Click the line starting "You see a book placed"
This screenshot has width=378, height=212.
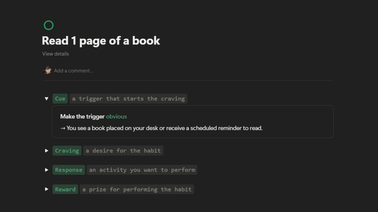162,128
